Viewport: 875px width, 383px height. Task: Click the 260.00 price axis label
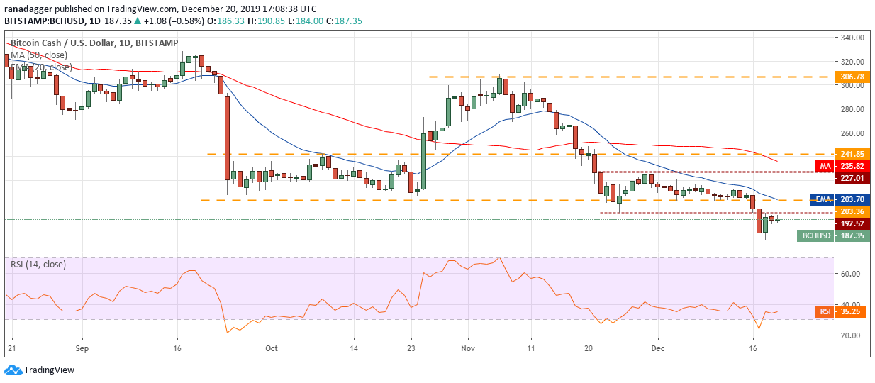852,133
